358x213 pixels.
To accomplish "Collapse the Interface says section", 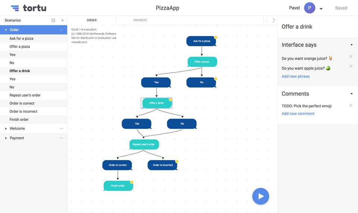I will tap(352, 45).
